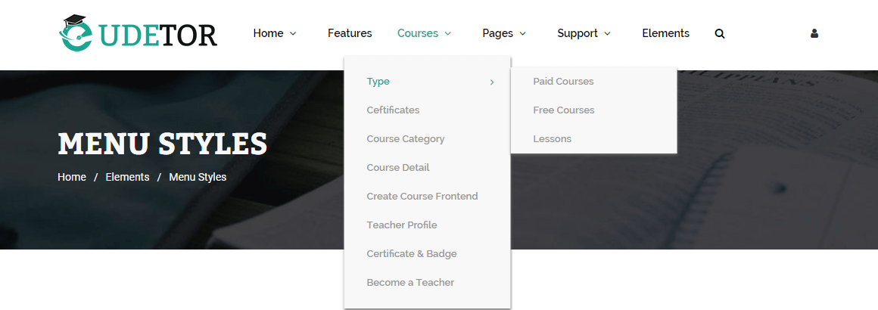Open the Course Detail menu entry
This screenshot has height=310, width=878.
398,168
